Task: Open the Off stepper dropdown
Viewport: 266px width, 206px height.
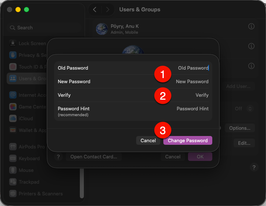Action: coord(250,108)
